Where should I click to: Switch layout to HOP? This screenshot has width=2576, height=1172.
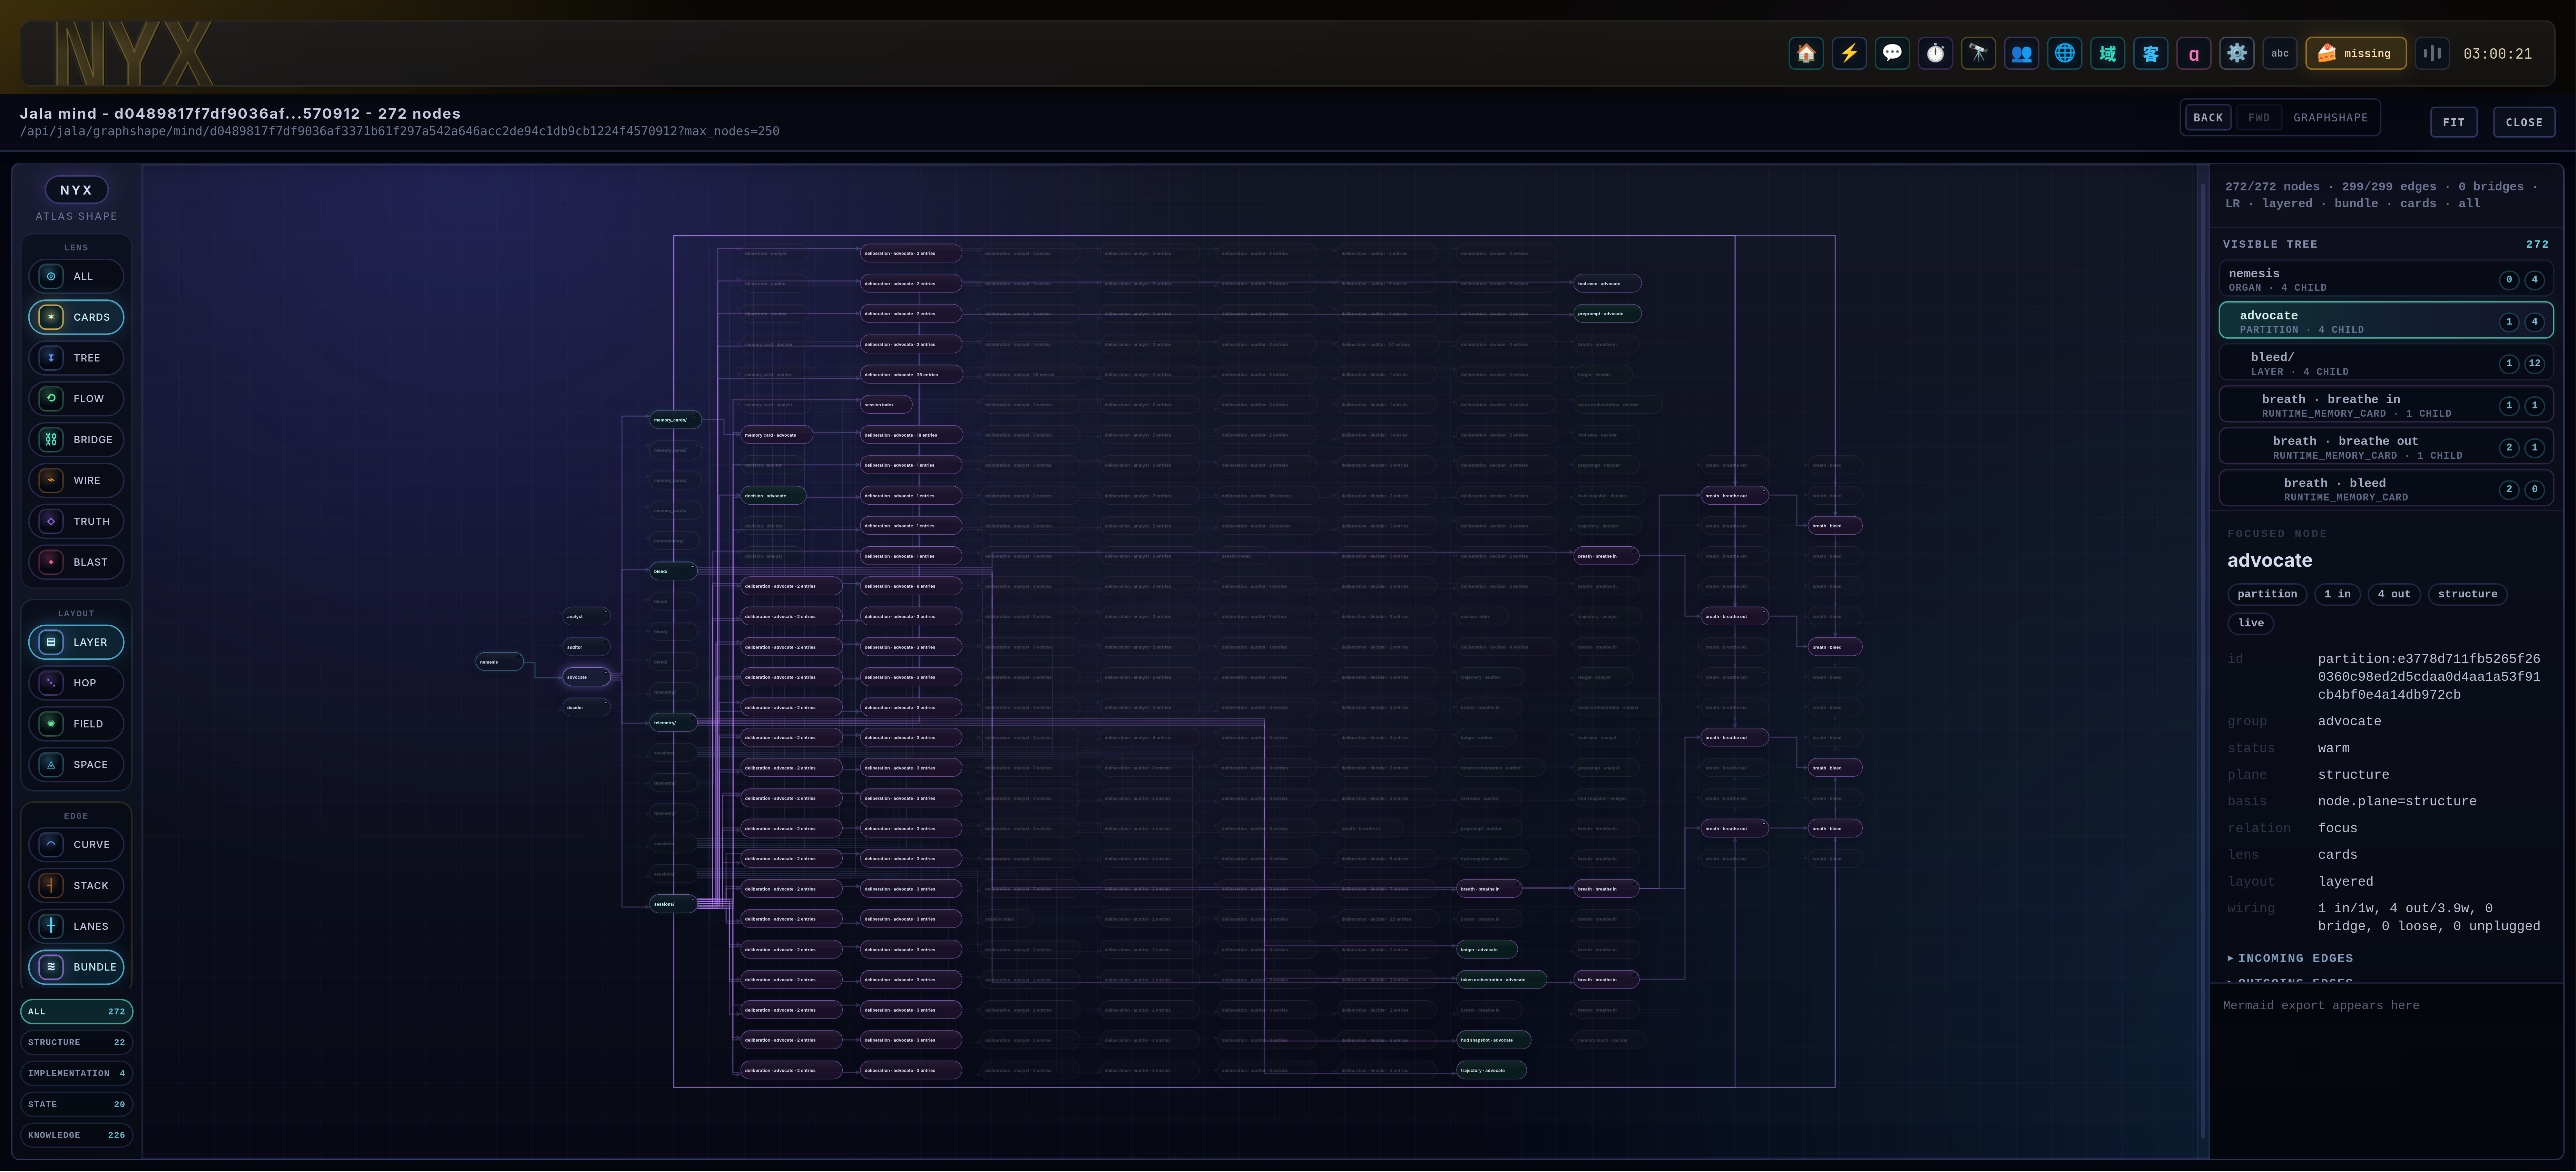click(76, 683)
